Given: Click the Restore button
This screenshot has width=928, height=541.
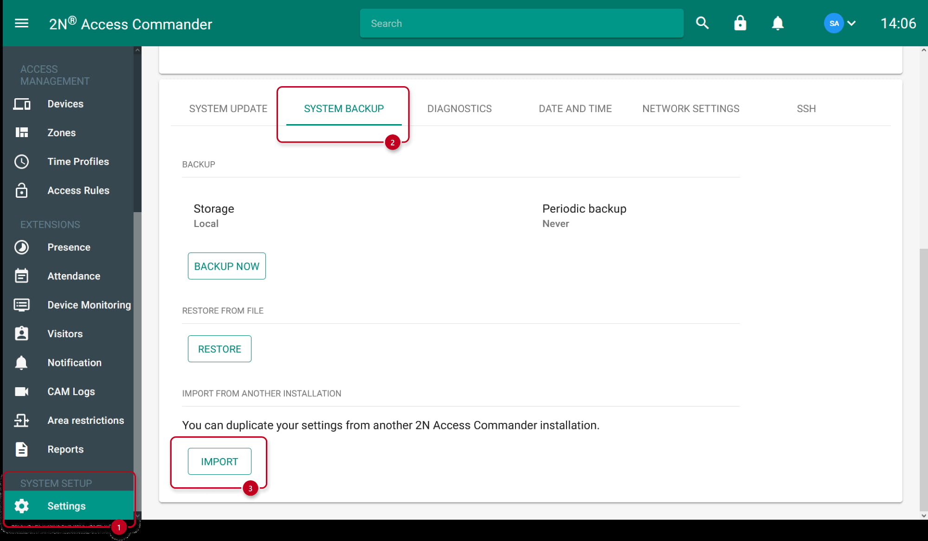Looking at the screenshot, I should click(219, 349).
